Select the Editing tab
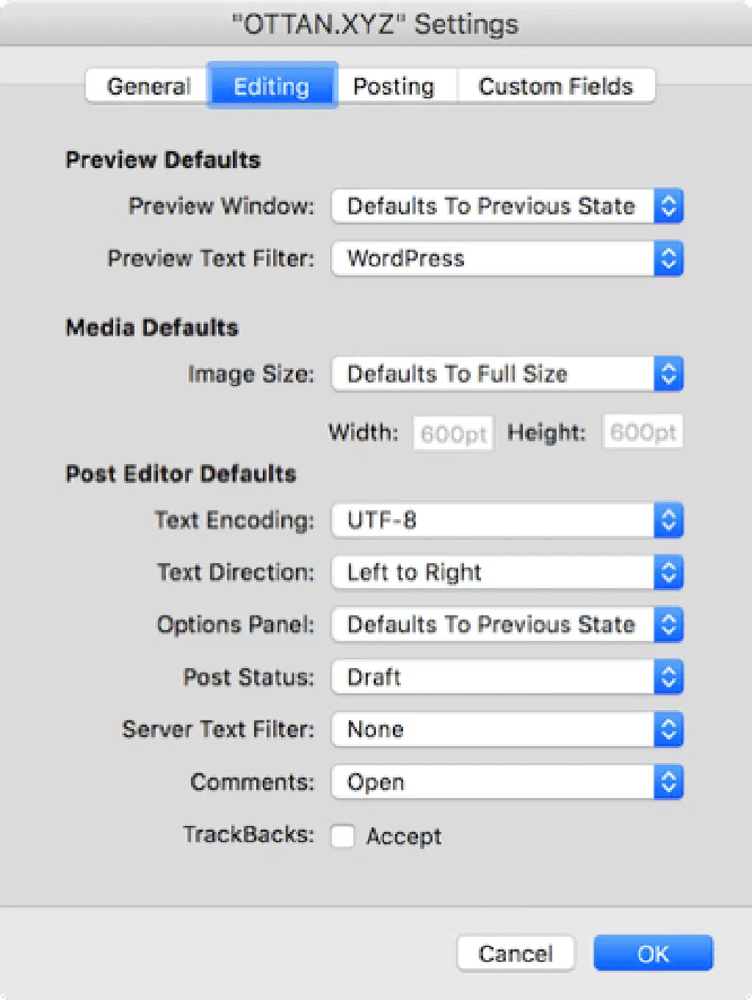 pos(272,87)
